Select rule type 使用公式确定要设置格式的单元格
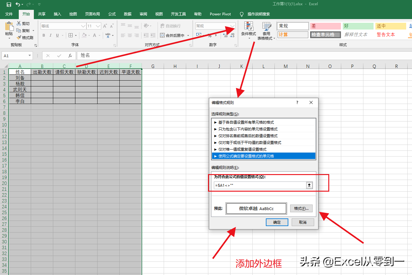412x275 pixels. pyautogui.click(x=264, y=156)
